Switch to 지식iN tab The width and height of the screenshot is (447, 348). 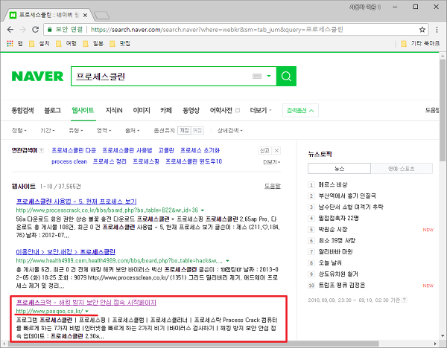pos(114,110)
